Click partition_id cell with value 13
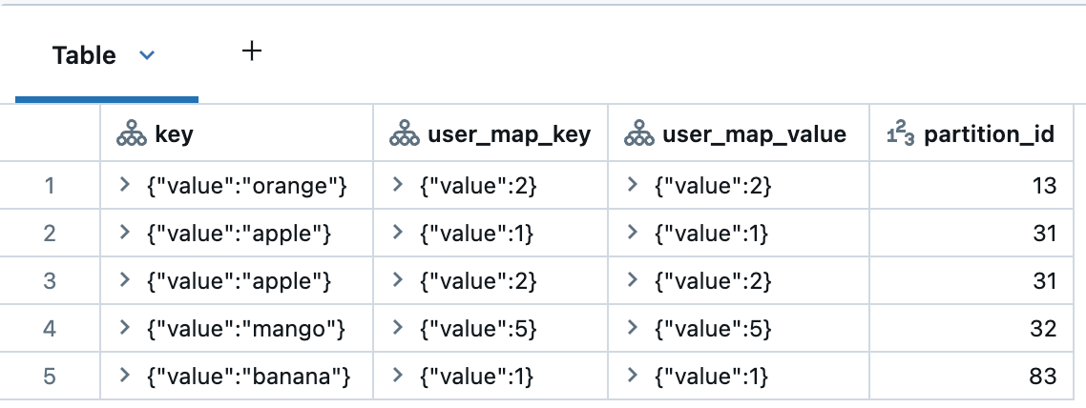Image resolution: width=1086 pixels, height=408 pixels. (x=1044, y=186)
